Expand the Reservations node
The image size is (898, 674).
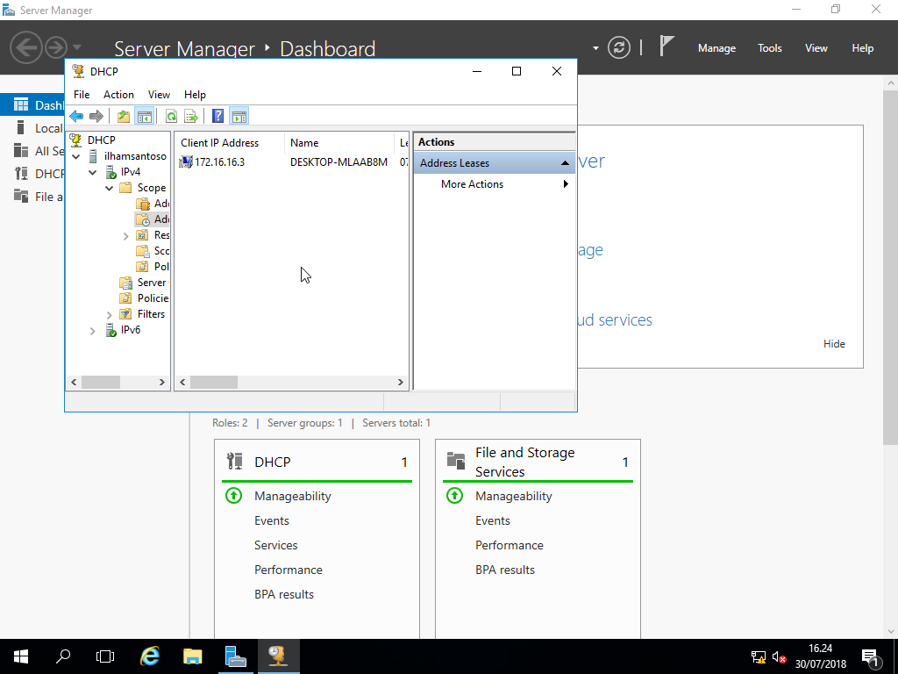[x=125, y=234]
